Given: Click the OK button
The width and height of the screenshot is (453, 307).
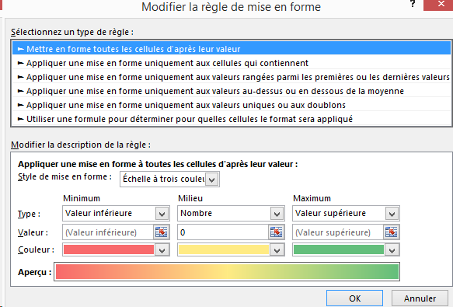Looking at the screenshot, I should (355, 298).
